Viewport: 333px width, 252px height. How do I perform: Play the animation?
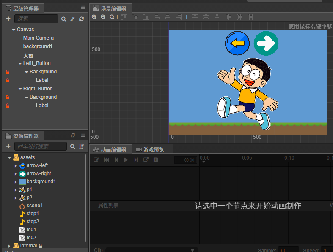coord(126,160)
